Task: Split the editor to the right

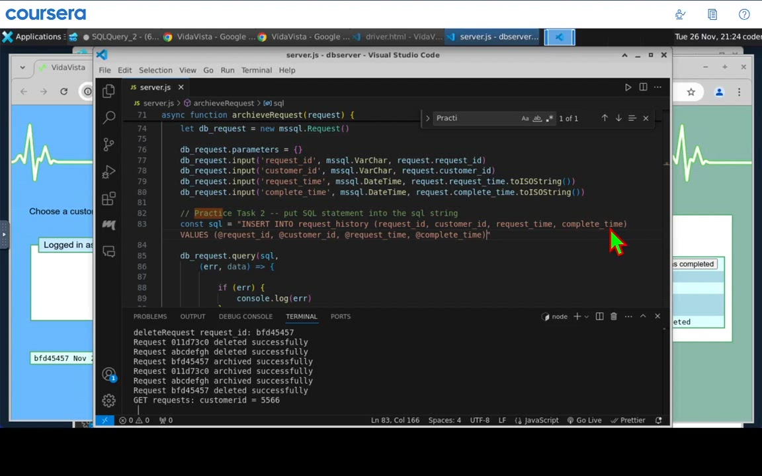Action: [643, 87]
